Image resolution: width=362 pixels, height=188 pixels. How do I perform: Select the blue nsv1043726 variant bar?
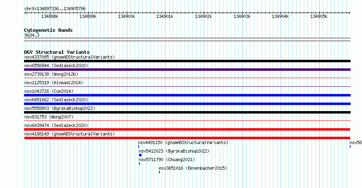[x=187, y=95]
